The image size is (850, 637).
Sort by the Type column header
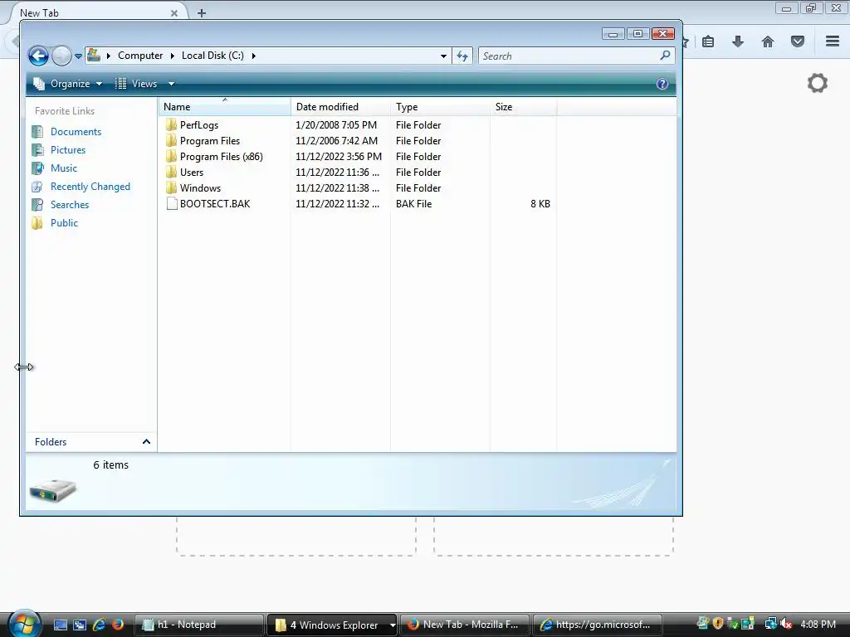(x=440, y=107)
